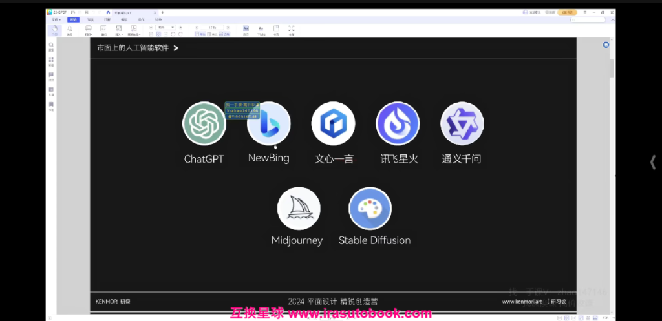Collapse the ribbon with top-right chevron
This screenshot has width=662, height=321.
[613, 20]
